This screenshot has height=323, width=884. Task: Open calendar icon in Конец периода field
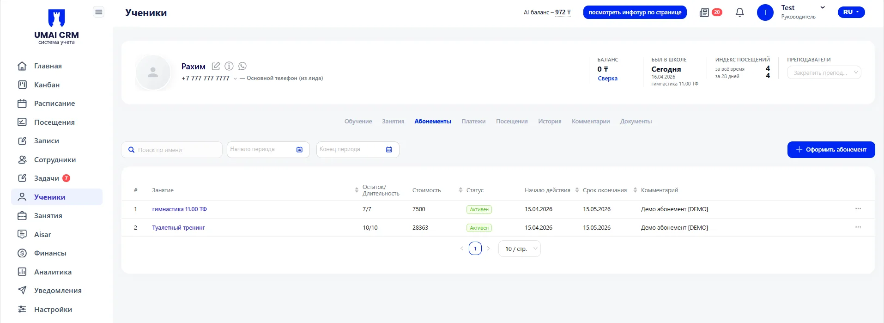tap(389, 150)
